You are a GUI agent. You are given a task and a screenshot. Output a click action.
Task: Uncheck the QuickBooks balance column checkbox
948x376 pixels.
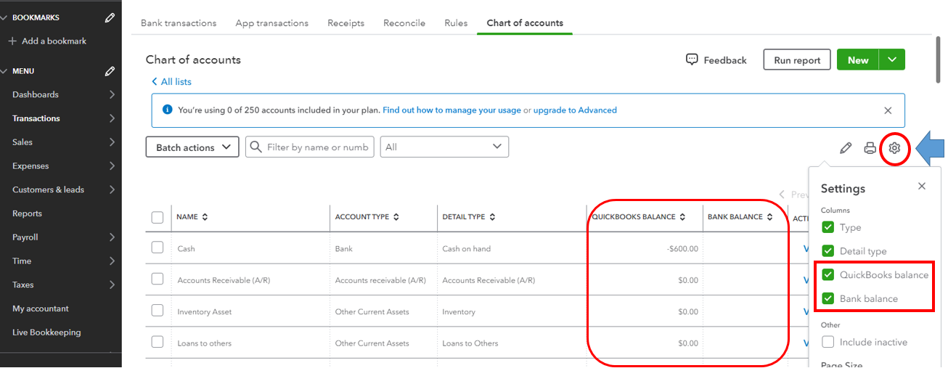point(828,275)
